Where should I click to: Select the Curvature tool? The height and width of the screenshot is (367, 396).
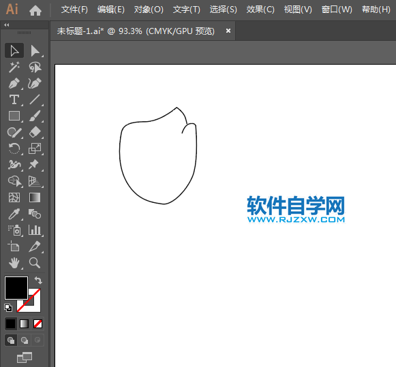[35, 83]
